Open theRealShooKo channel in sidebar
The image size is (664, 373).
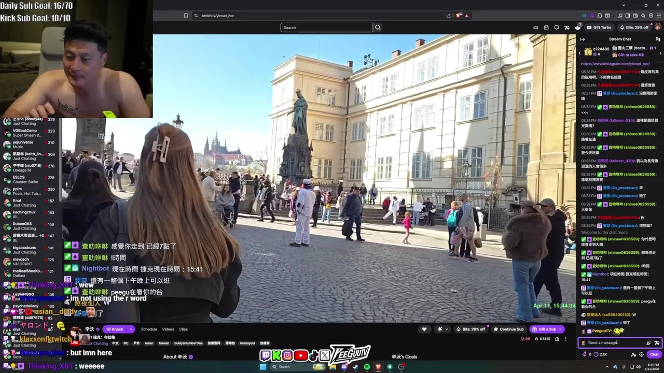coord(31,273)
